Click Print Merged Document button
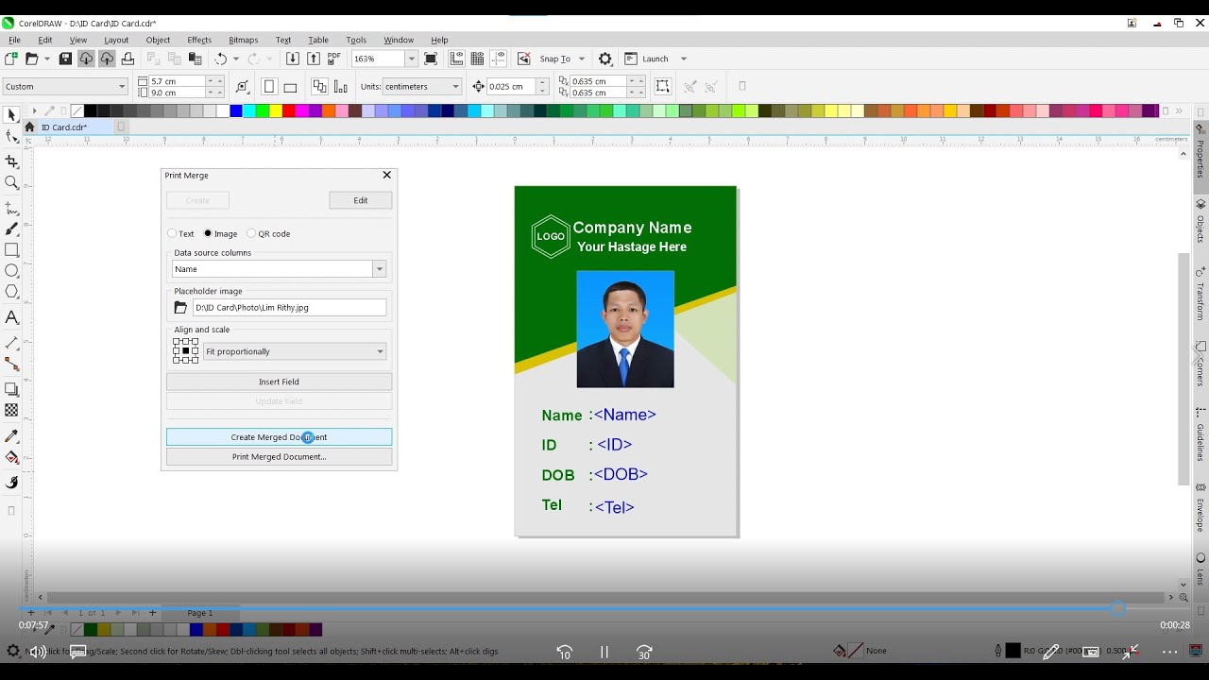1209x680 pixels. 279,457
